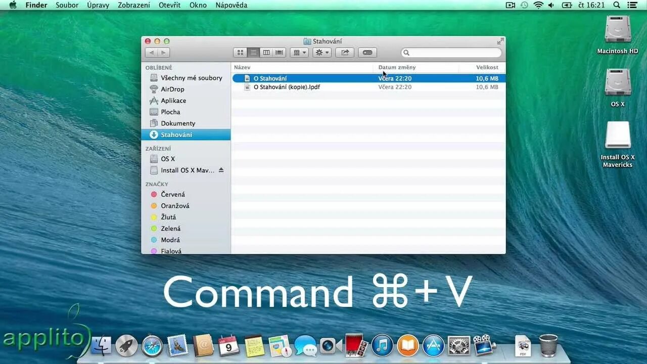Choose Zelená green tag
The width and height of the screenshot is (647, 364).
click(186, 229)
